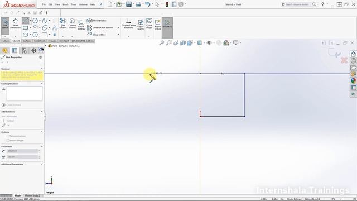Click the Save icon in top toolbar
357x201 pixels.
[x=129, y=4]
